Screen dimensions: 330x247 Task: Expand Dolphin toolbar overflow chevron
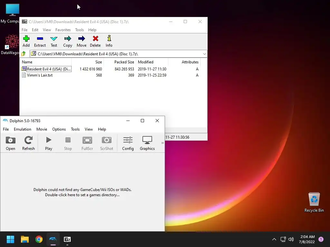coord(162,143)
